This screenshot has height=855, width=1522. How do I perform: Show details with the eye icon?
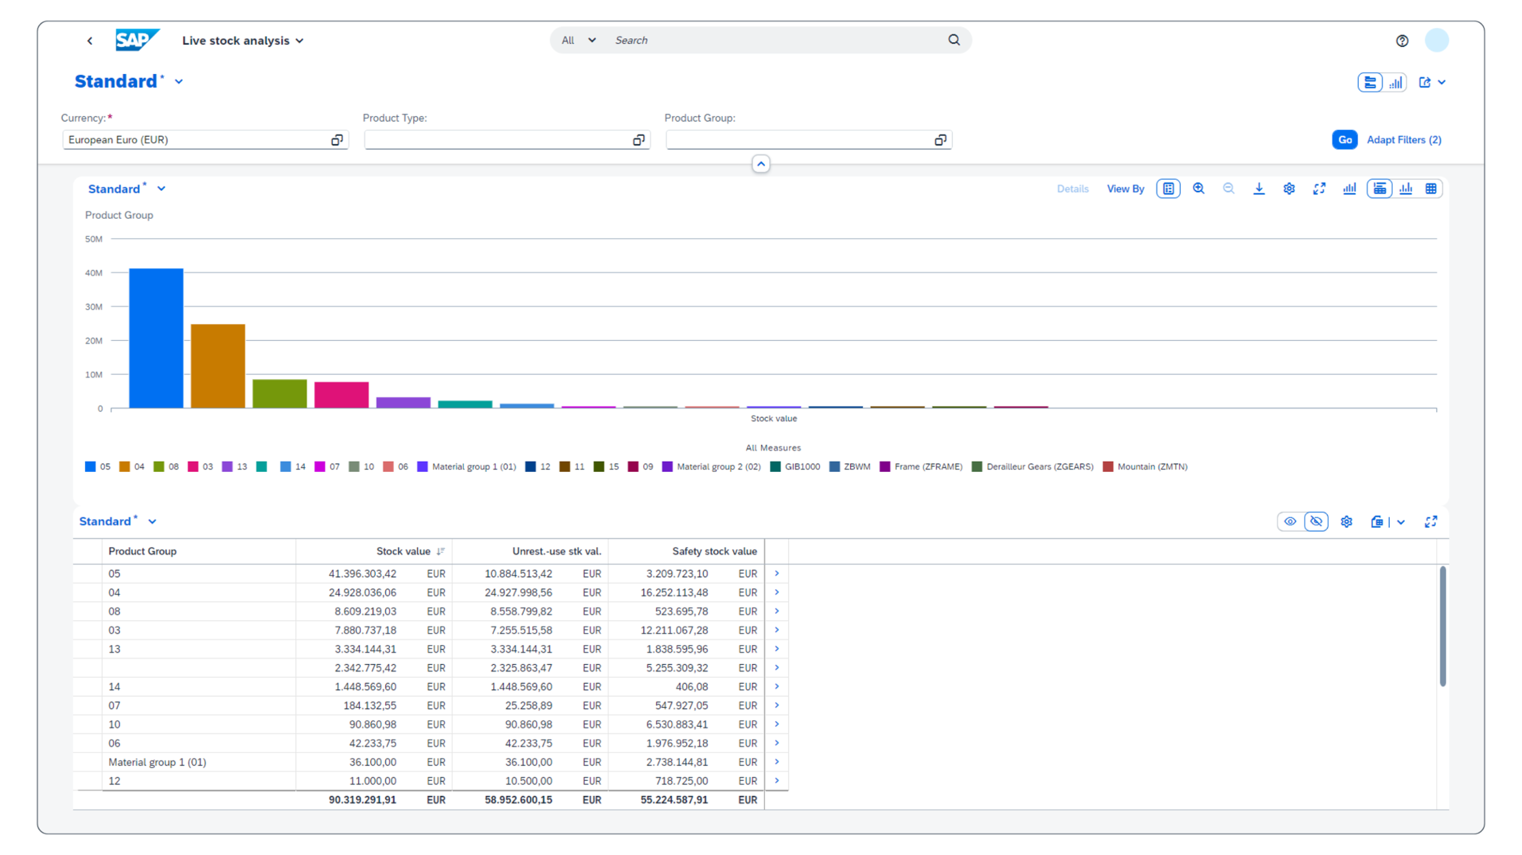pos(1290,522)
